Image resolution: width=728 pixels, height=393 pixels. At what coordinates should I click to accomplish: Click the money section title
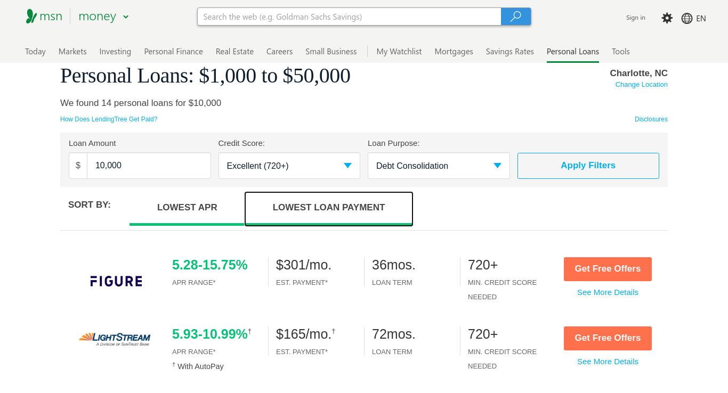pos(97,17)
